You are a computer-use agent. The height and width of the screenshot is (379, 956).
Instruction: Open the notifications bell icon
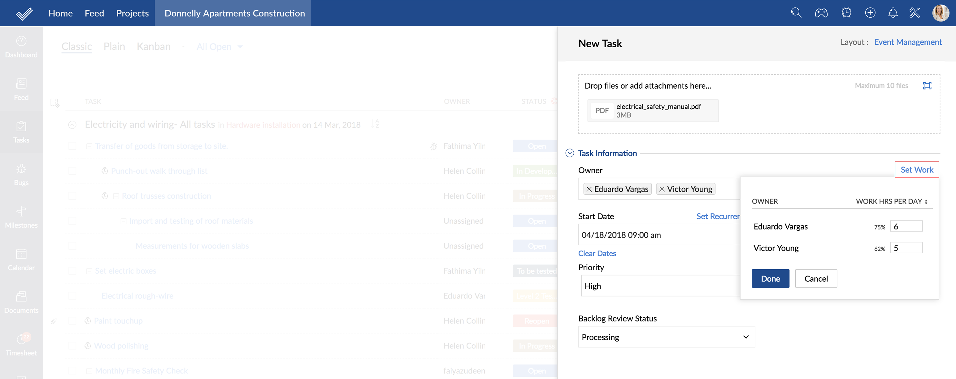[893, 13]
